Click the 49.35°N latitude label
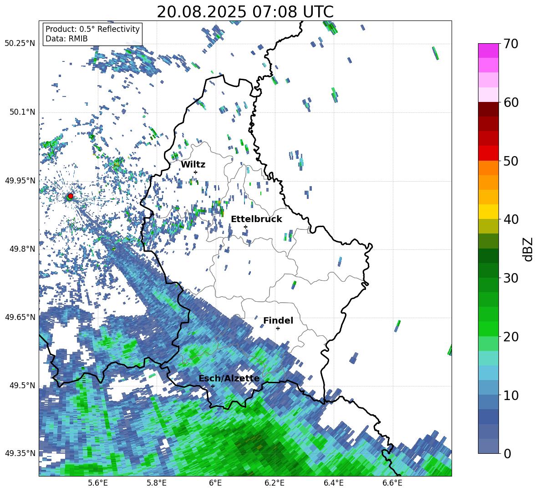The image size is (539, 492). [20, 453]
